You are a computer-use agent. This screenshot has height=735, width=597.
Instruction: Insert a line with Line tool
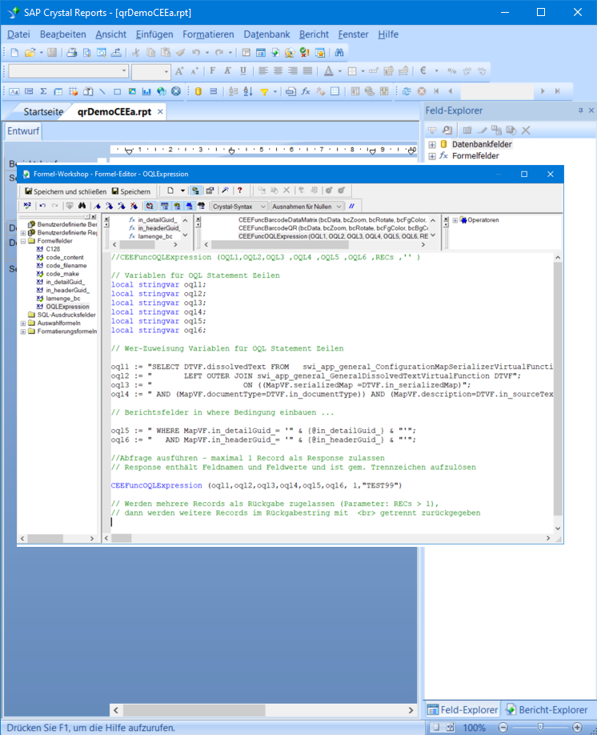(102, 91)
